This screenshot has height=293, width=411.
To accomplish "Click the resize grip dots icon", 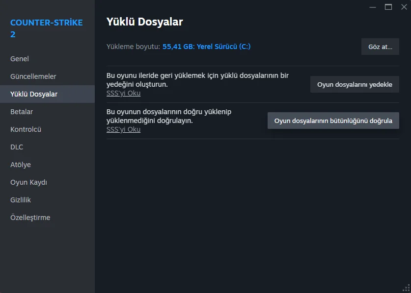I will (x=406, y=288).
